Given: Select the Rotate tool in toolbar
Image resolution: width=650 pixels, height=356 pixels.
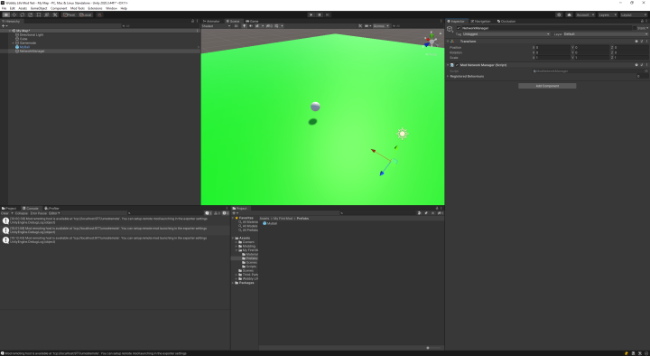Looking at the screenshot, I should (23, 14).
